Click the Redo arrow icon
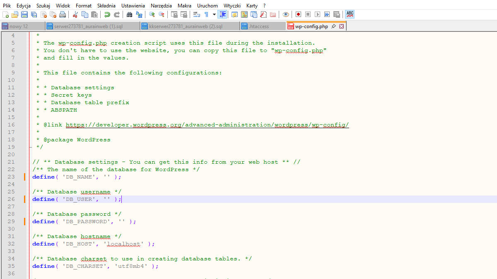The height and width of the screenshot is (279, 497). point(117,14)
